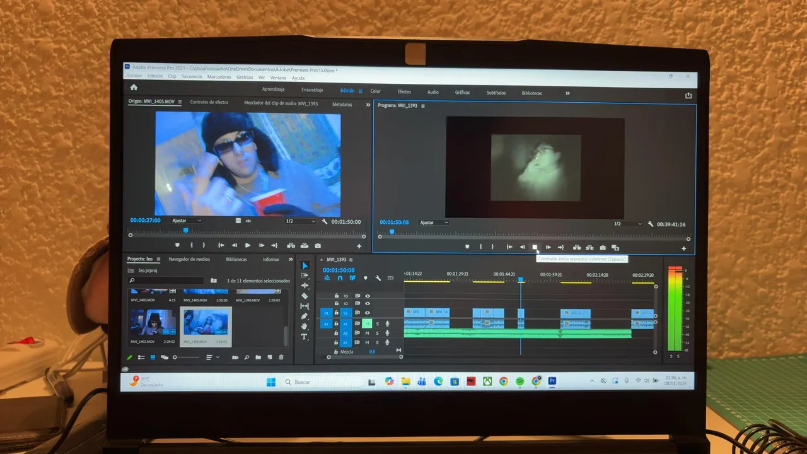Open Program monitor 1/2 resolution dropdown
The height and width of the screenshot is (454, 807).
(x=627, y=224)
